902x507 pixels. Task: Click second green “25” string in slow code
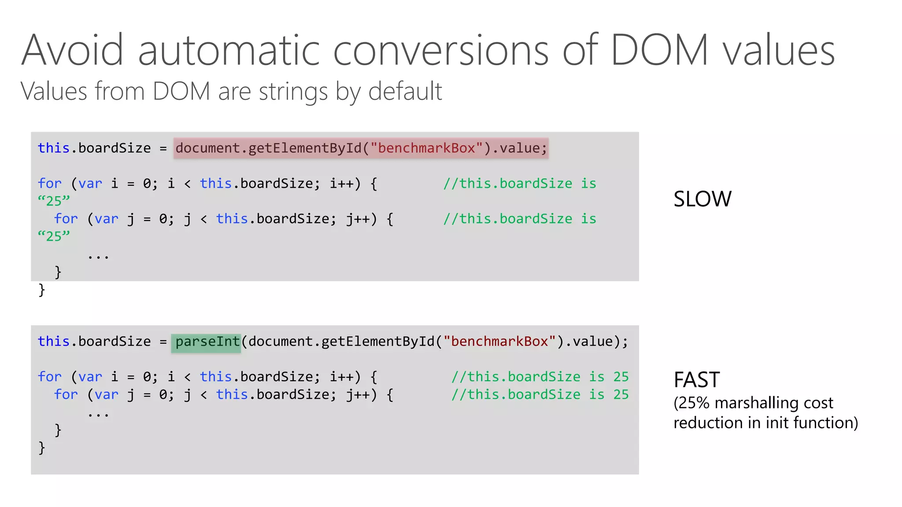(54, 236)
